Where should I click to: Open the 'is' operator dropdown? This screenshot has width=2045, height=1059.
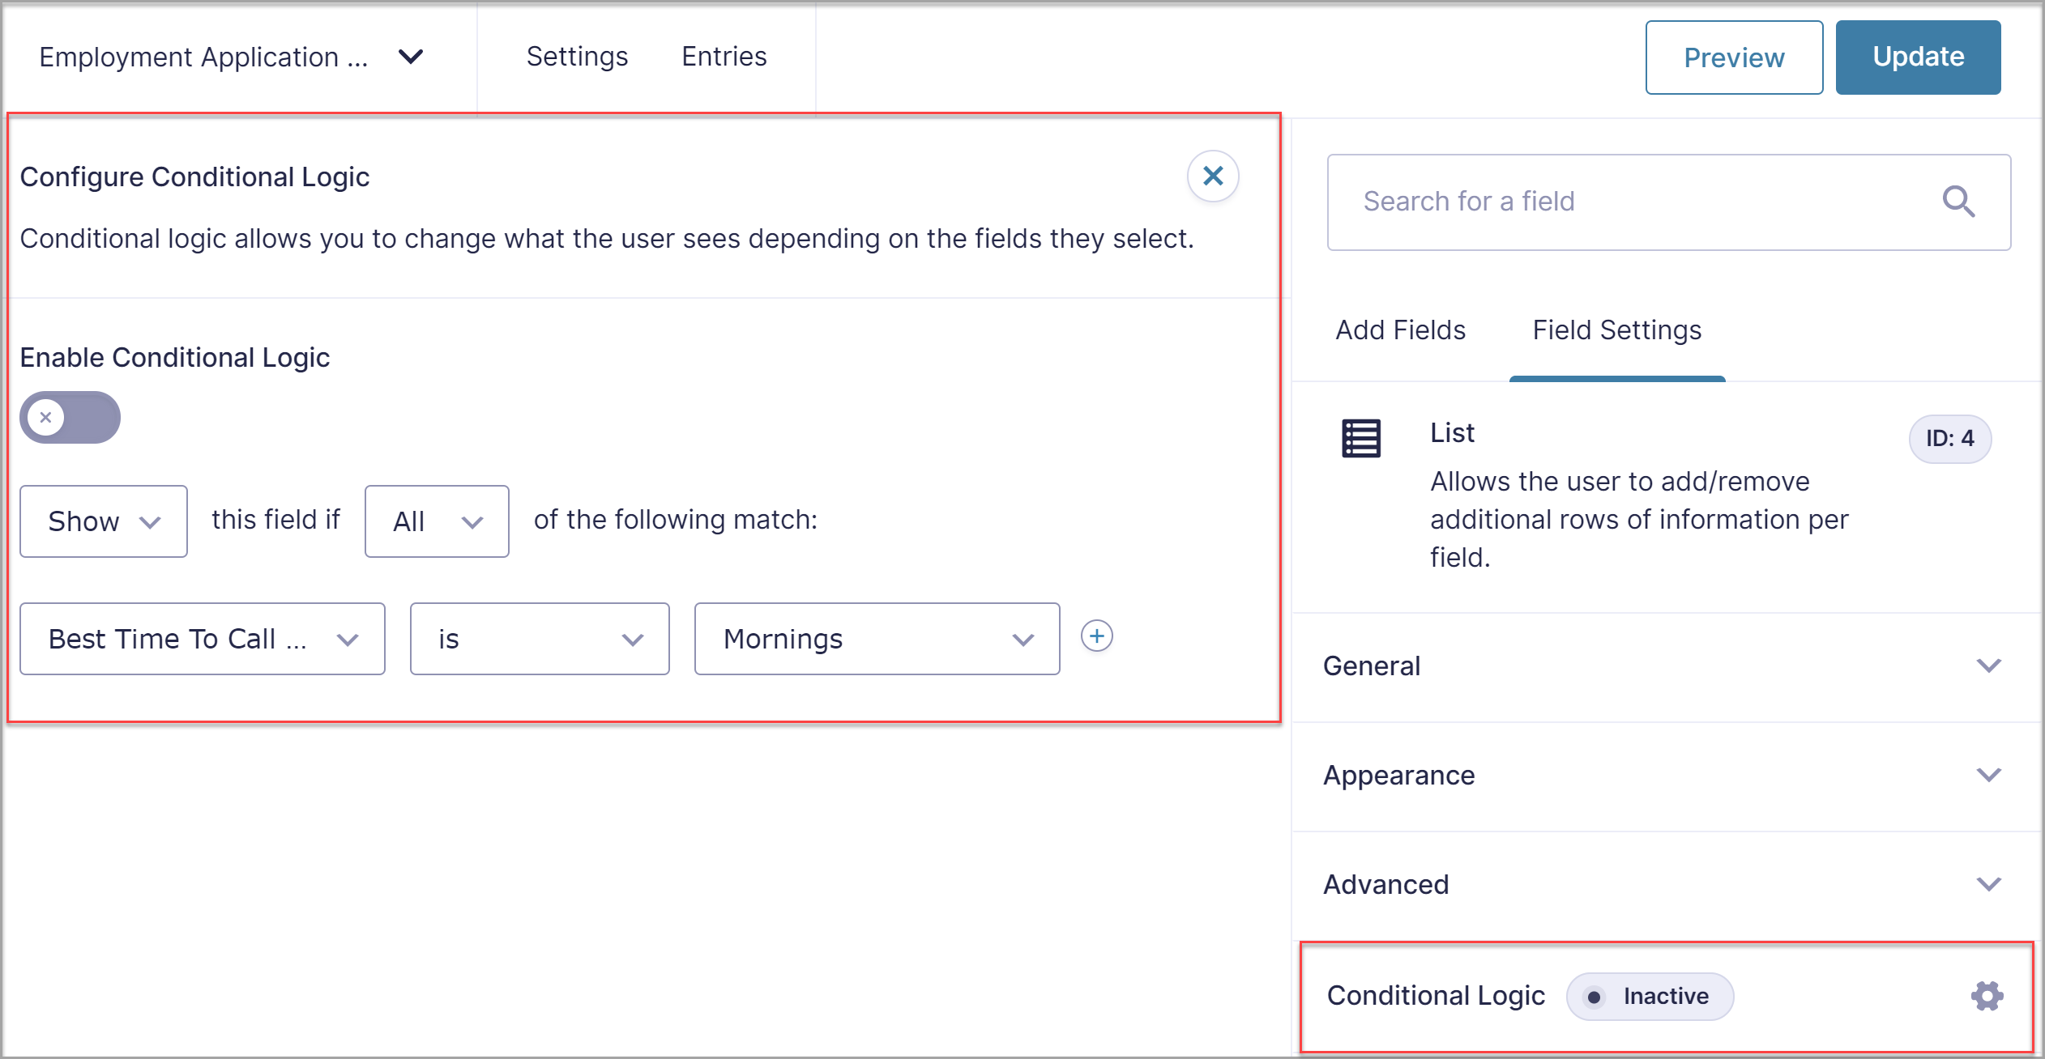tap(540, 639)
